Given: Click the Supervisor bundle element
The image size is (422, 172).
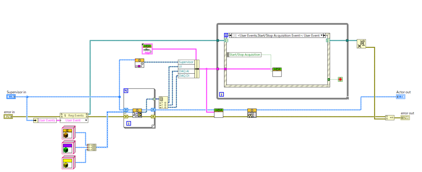Looking at the screenshot, I should point(186,62).
